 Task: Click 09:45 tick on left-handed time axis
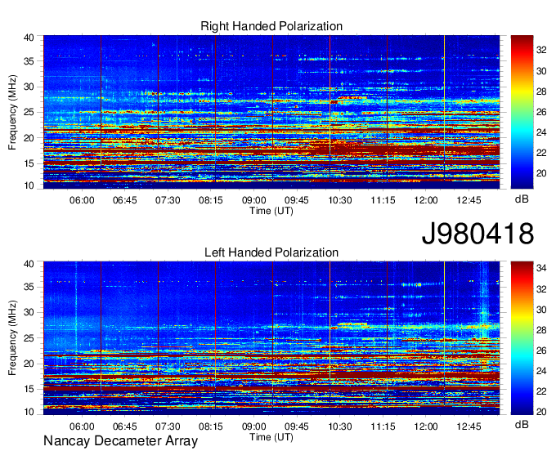[x=297, y=426]
